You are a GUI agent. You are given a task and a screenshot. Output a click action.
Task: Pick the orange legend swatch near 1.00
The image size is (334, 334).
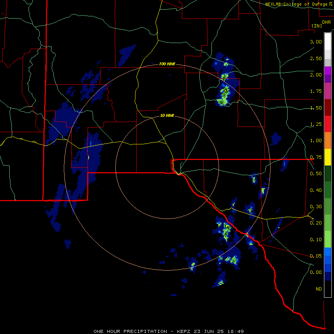[x=328, y=140]
